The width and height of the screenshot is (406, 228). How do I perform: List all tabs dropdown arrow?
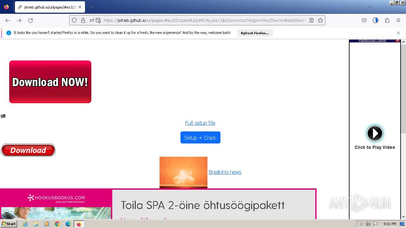370,7
